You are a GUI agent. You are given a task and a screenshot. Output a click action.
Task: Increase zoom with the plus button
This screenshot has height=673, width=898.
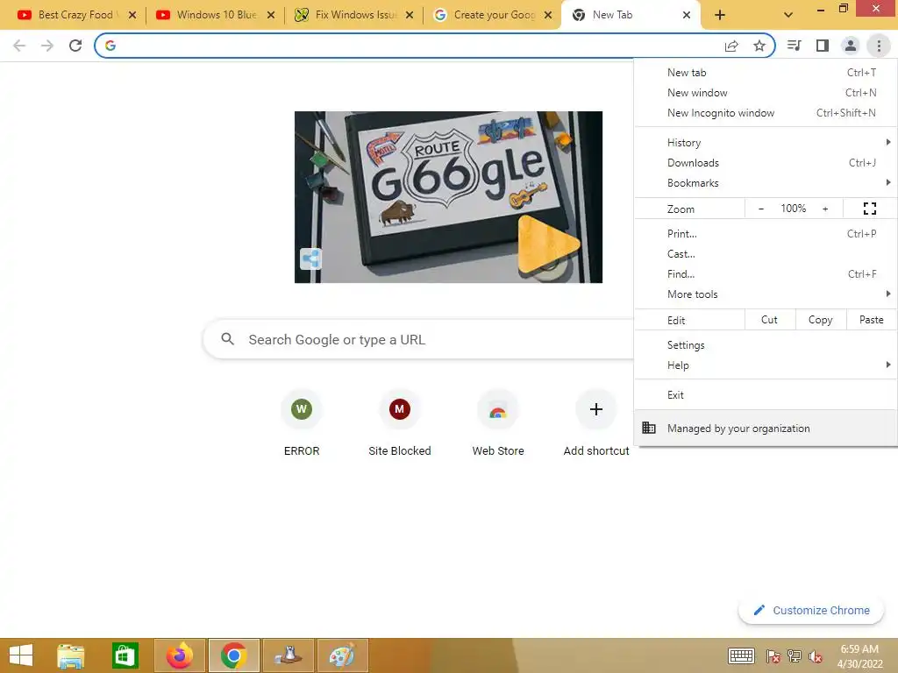pyautogui.click(x=825, y=209)
